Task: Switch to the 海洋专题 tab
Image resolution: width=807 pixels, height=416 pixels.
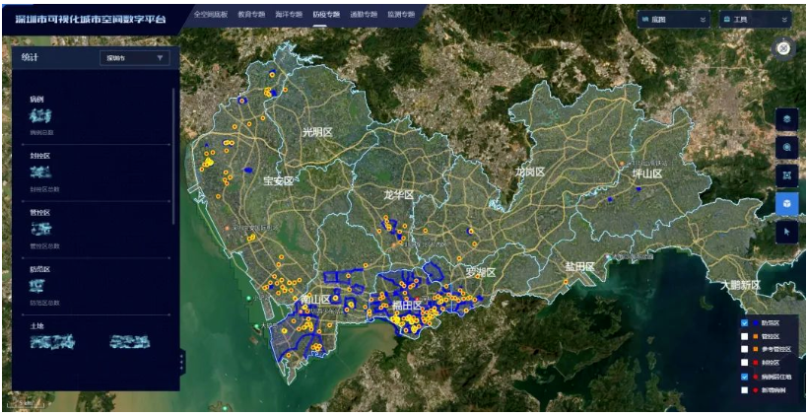Action: [288, 15]
